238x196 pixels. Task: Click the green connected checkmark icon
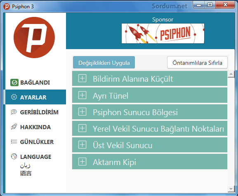(x=14, y=83)
